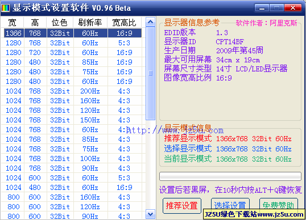This screenshot has width=306, height=220.
Task: Click the 位色 column header
Action: [x=60, y=23]
